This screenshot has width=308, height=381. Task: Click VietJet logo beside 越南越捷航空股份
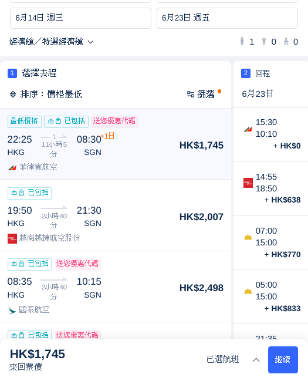12,238
